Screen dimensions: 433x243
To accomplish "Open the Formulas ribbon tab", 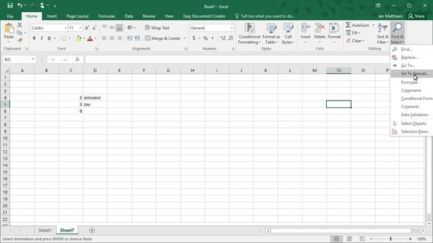I will (x=107, y=16).
